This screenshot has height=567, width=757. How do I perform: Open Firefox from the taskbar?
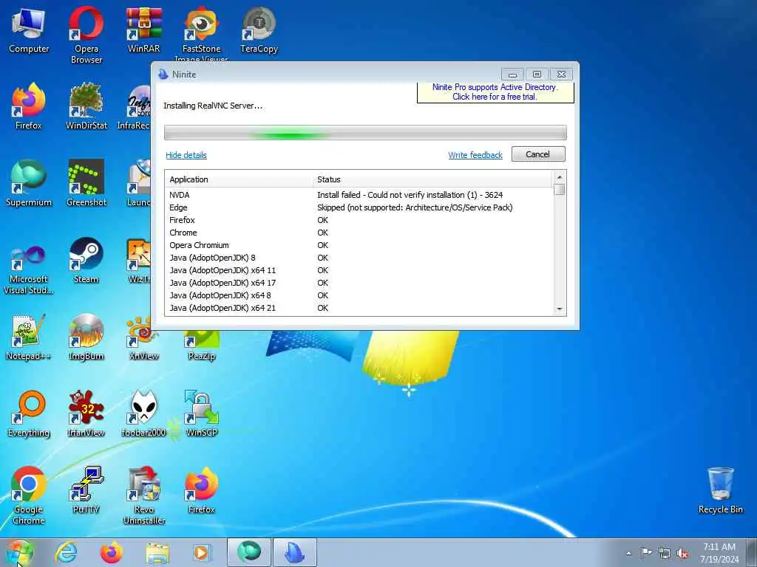coord(112,552)
